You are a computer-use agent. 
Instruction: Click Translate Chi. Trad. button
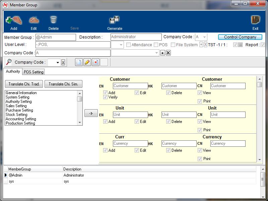24,84
